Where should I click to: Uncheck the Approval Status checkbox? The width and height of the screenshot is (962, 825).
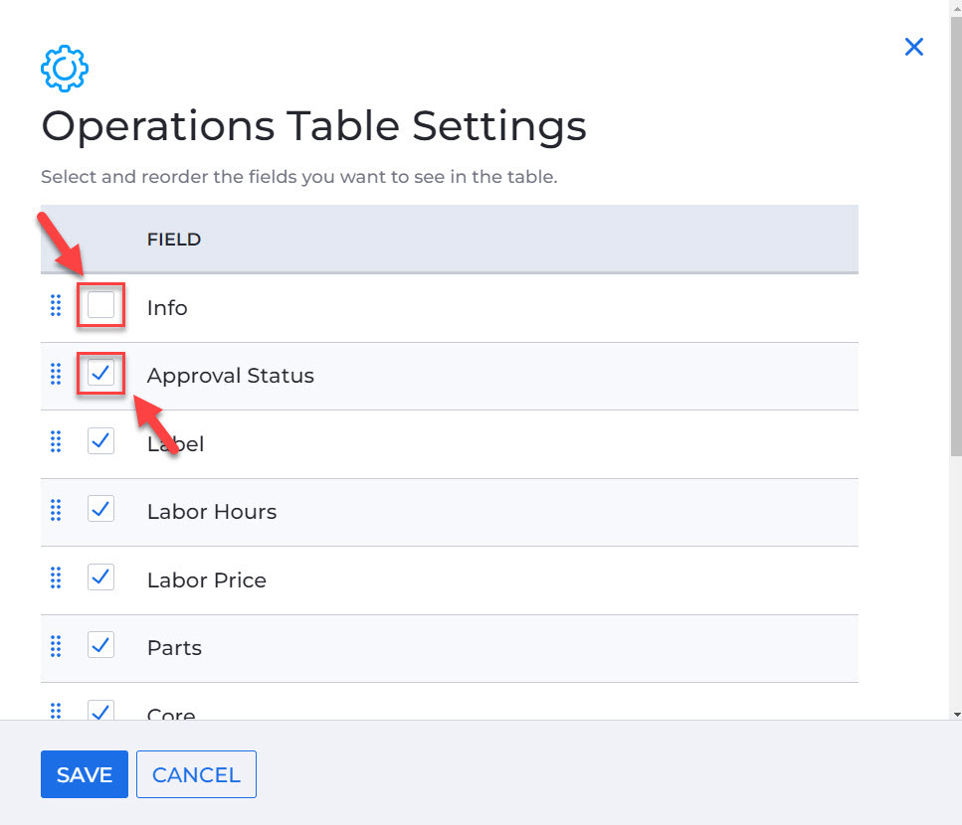[101, 374]
